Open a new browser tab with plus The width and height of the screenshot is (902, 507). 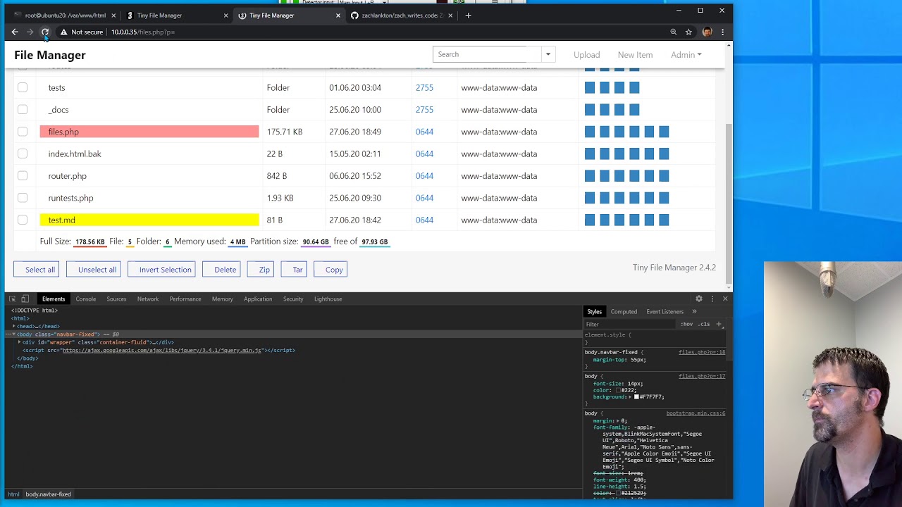[468, 15]
